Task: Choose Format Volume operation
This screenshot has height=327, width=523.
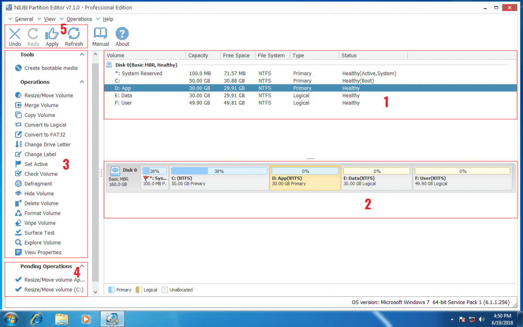Action: [38, 213]
